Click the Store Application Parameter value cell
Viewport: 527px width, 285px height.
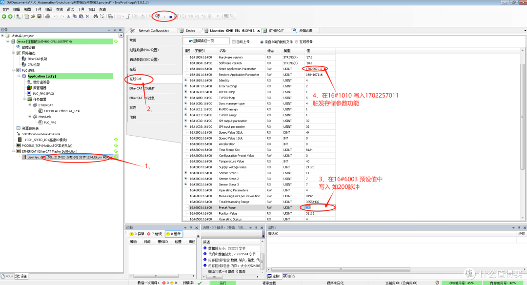click(x=320, y=69)
